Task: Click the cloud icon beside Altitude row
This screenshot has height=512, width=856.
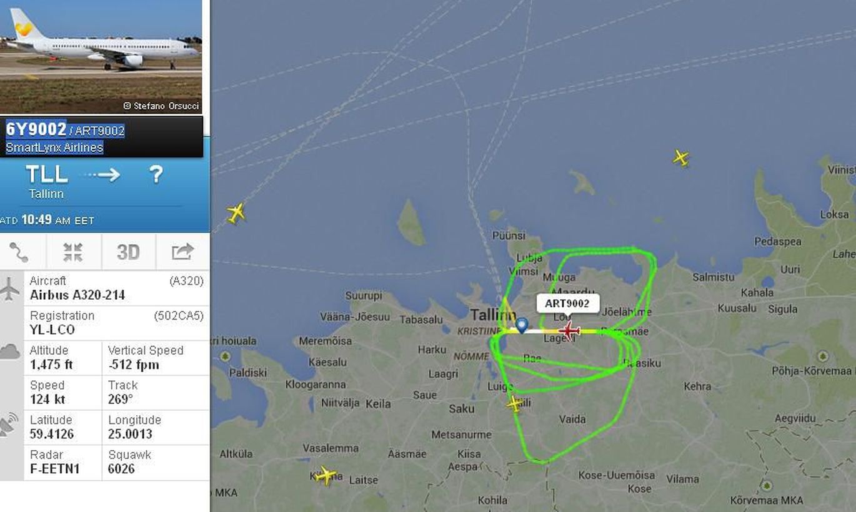Action: 10,352
